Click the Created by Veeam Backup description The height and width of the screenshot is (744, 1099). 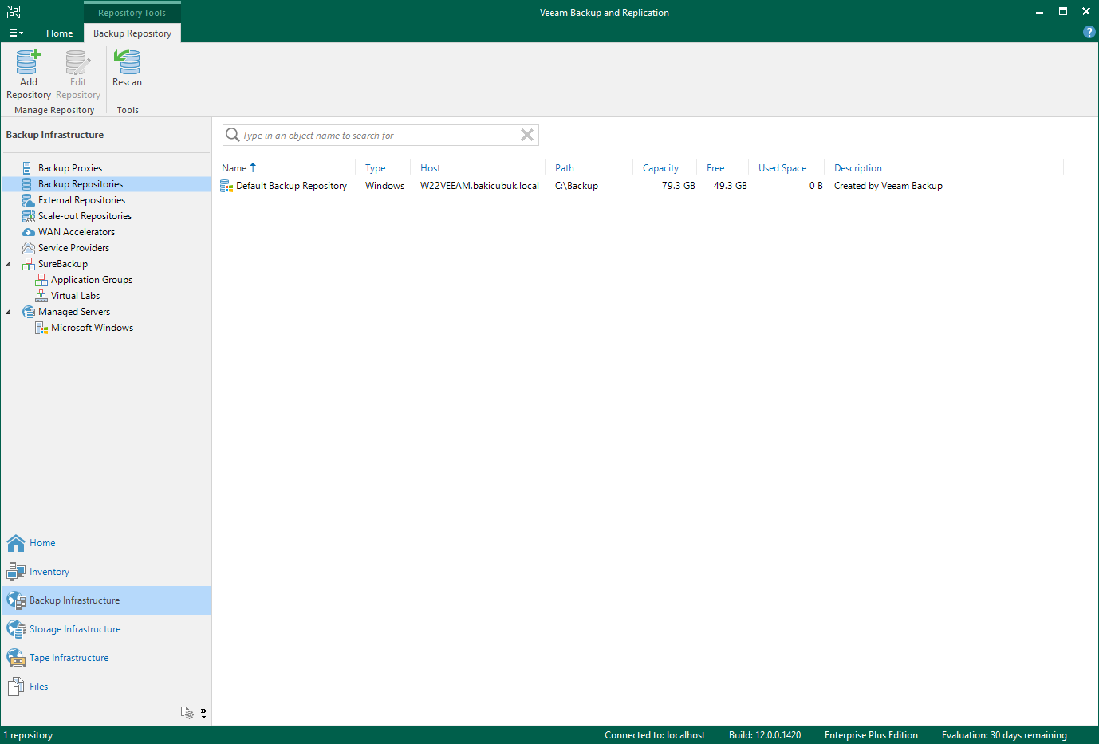click(888, 186)
